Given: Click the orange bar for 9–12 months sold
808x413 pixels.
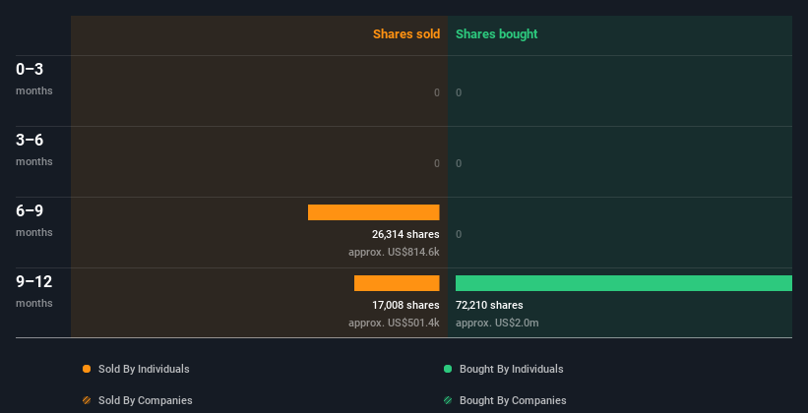Looking at the screenshot, I should (397, 283).
